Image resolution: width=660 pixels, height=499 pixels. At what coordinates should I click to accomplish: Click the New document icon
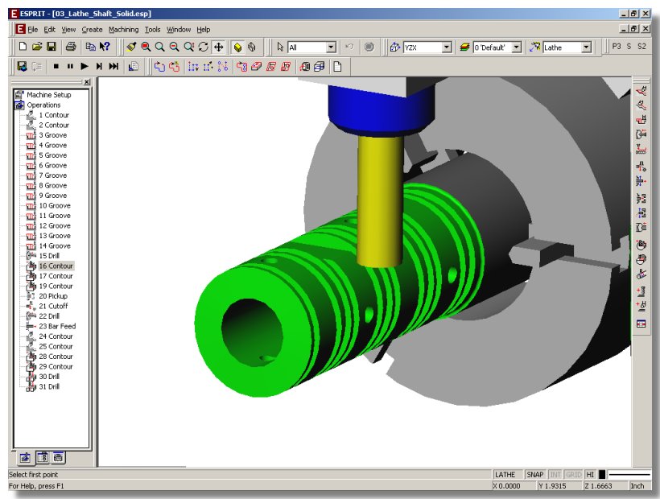point(22,47)
